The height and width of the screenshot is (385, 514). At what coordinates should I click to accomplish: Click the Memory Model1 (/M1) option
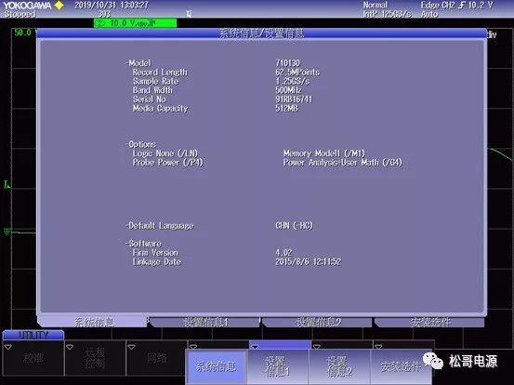323,153
